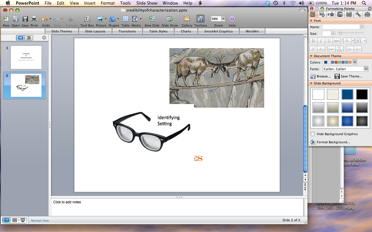The image size is (372, 232).
Task: Select slide 1 thumbnail
Action: [x=26, y=57]
